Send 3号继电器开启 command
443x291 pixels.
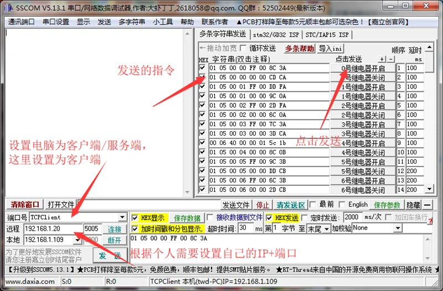point(363,124)
